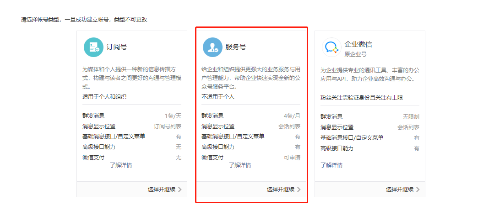The height and width of the screenshot is (216, 478).
Task: Click 高级接口能力 label in 服务号 card
Action: 218,147
